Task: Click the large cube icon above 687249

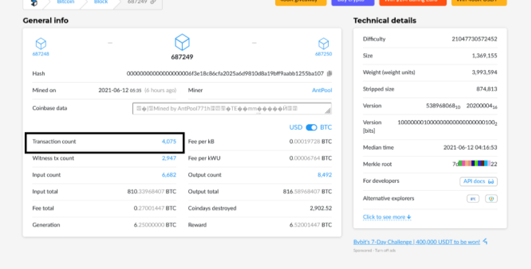Action: pyautogui.click(x=182, y=43)
